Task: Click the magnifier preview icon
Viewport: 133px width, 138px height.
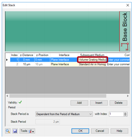Action: [x=8, y=131]
